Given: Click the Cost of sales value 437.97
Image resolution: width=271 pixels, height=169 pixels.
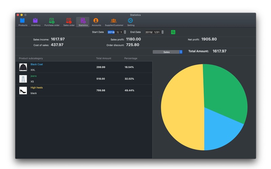Looking at the screenshot, I should (57, 45).
